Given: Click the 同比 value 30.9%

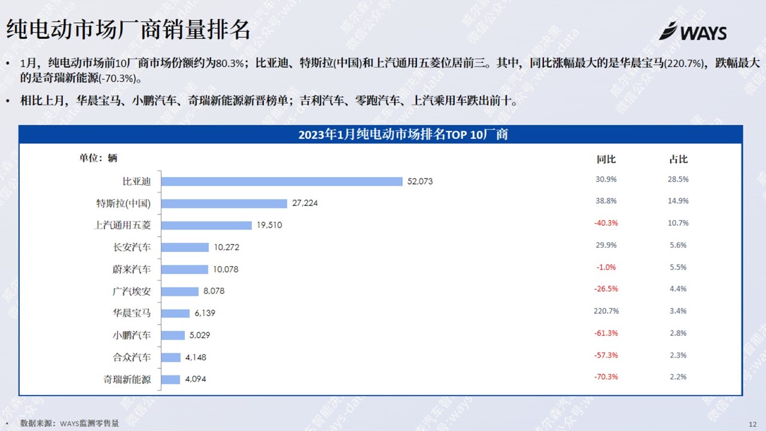Looking at the screenshot, I should coord(606,179).
